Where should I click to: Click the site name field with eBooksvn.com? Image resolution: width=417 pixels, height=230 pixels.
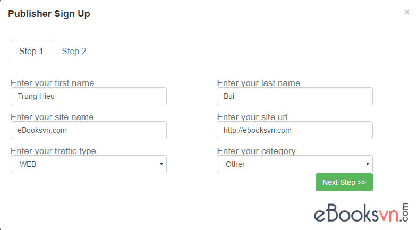[89, 130]
